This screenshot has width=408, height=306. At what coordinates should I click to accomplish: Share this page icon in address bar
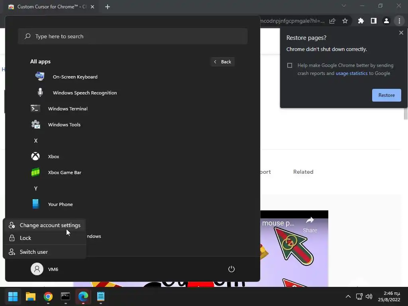332,21
